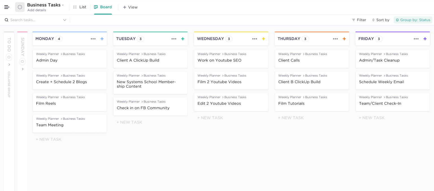This screenshot has height=191, width=434.
Task: Expand the collapsed Sunday column
Action: pyautogui.click(x=23, y=69)
